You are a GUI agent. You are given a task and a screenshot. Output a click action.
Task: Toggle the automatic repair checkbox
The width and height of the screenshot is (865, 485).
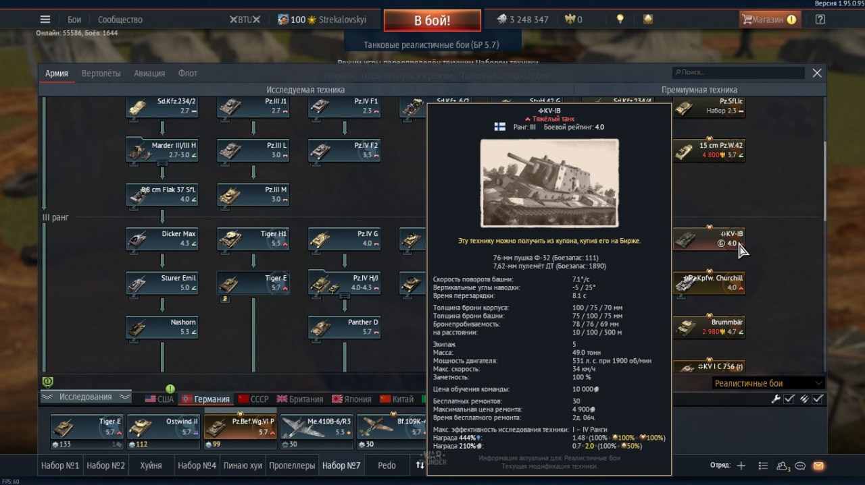[x=789, y=399]
